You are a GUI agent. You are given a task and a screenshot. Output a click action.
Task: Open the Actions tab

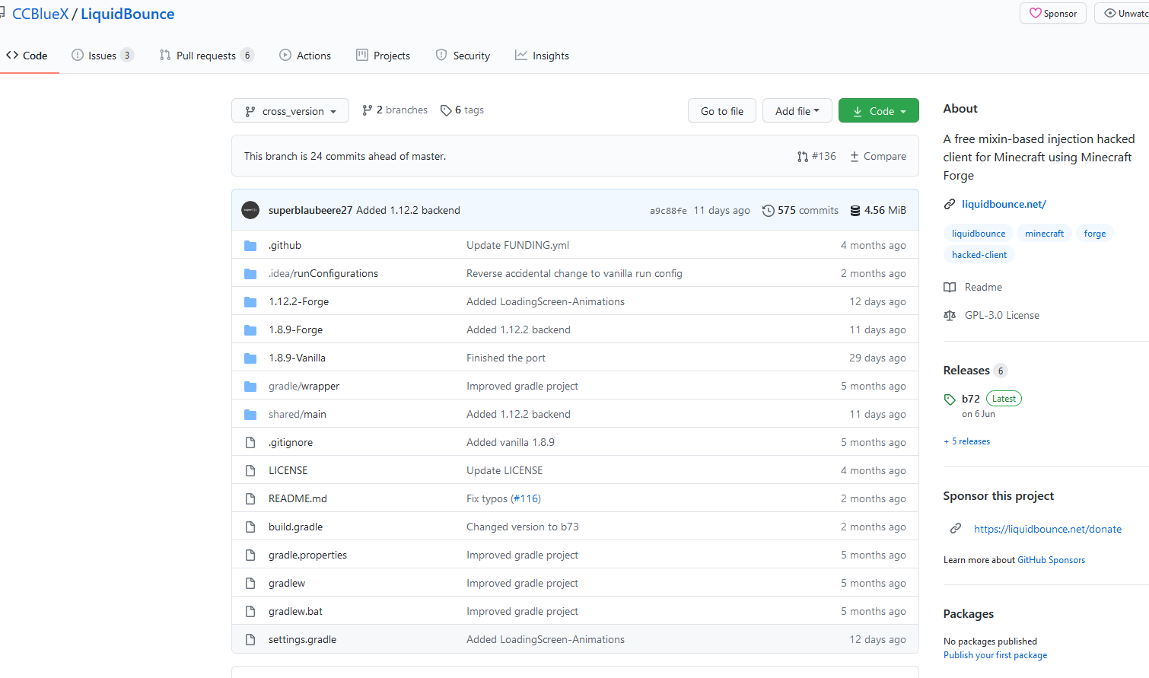tap(305, 56)
